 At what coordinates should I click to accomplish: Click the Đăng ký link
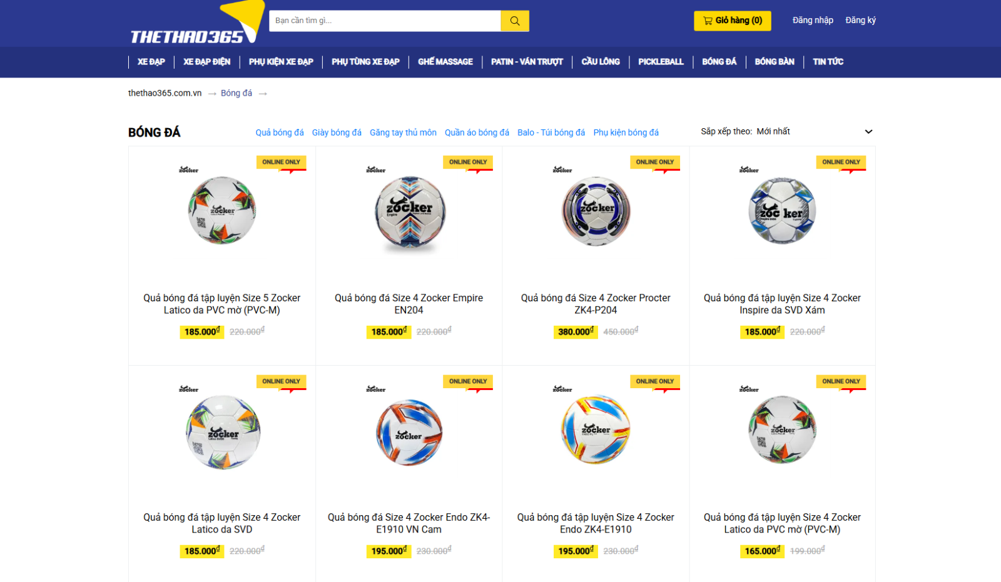[x=860, y=20]
